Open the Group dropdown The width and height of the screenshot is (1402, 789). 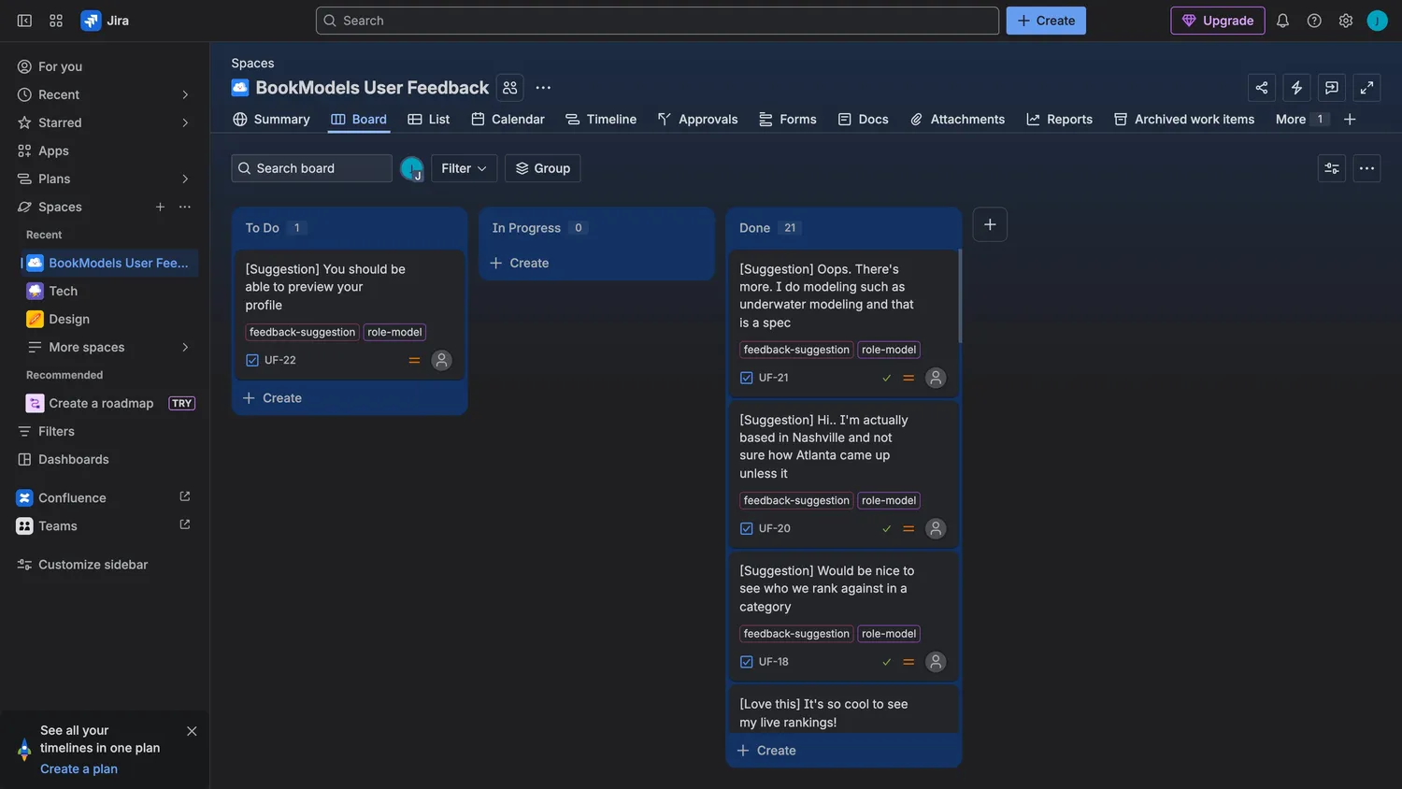[542, 168]
